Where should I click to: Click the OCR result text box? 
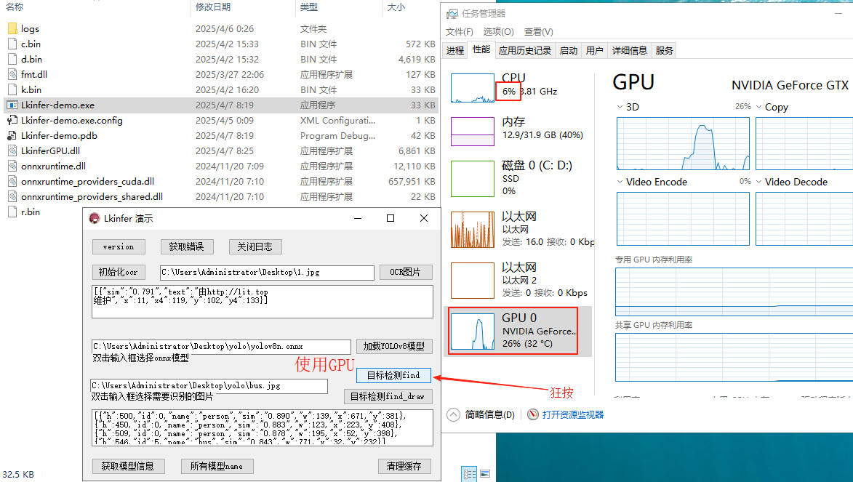[263, 302]
